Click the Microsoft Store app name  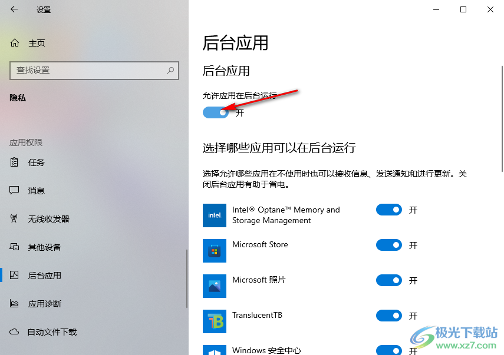pyautogui.click(x=260, y=244)
